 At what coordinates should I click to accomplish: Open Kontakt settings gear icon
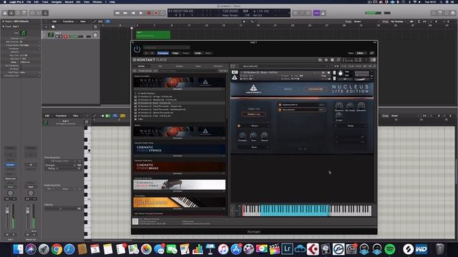(326, 60)
